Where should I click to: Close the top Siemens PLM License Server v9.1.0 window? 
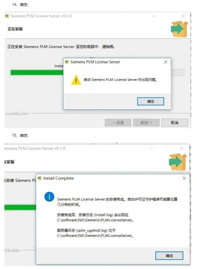(183, 16)
